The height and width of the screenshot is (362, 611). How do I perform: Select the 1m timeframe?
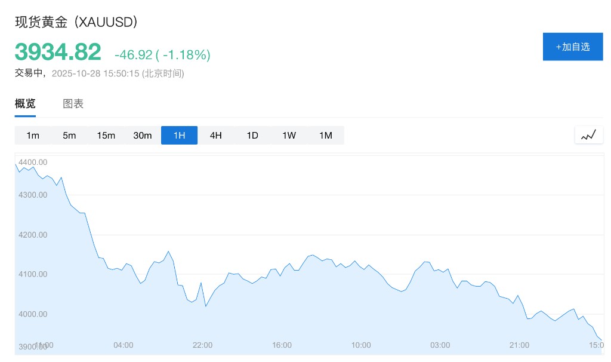point(33,135)
